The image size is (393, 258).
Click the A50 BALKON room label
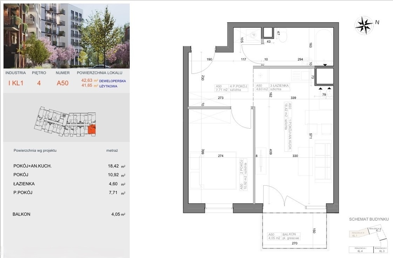(x=284, y=236)
